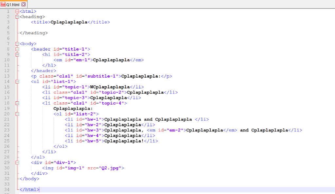This screenshot has height=194, width=335.
Task: Collapse the fold marker beside ol "list-2"
Action: (x=17, y=114)
